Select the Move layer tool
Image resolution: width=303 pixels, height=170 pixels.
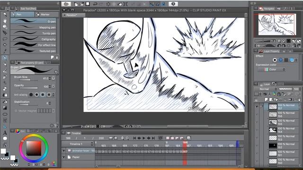pyautogui.click(x=5, y=33)
